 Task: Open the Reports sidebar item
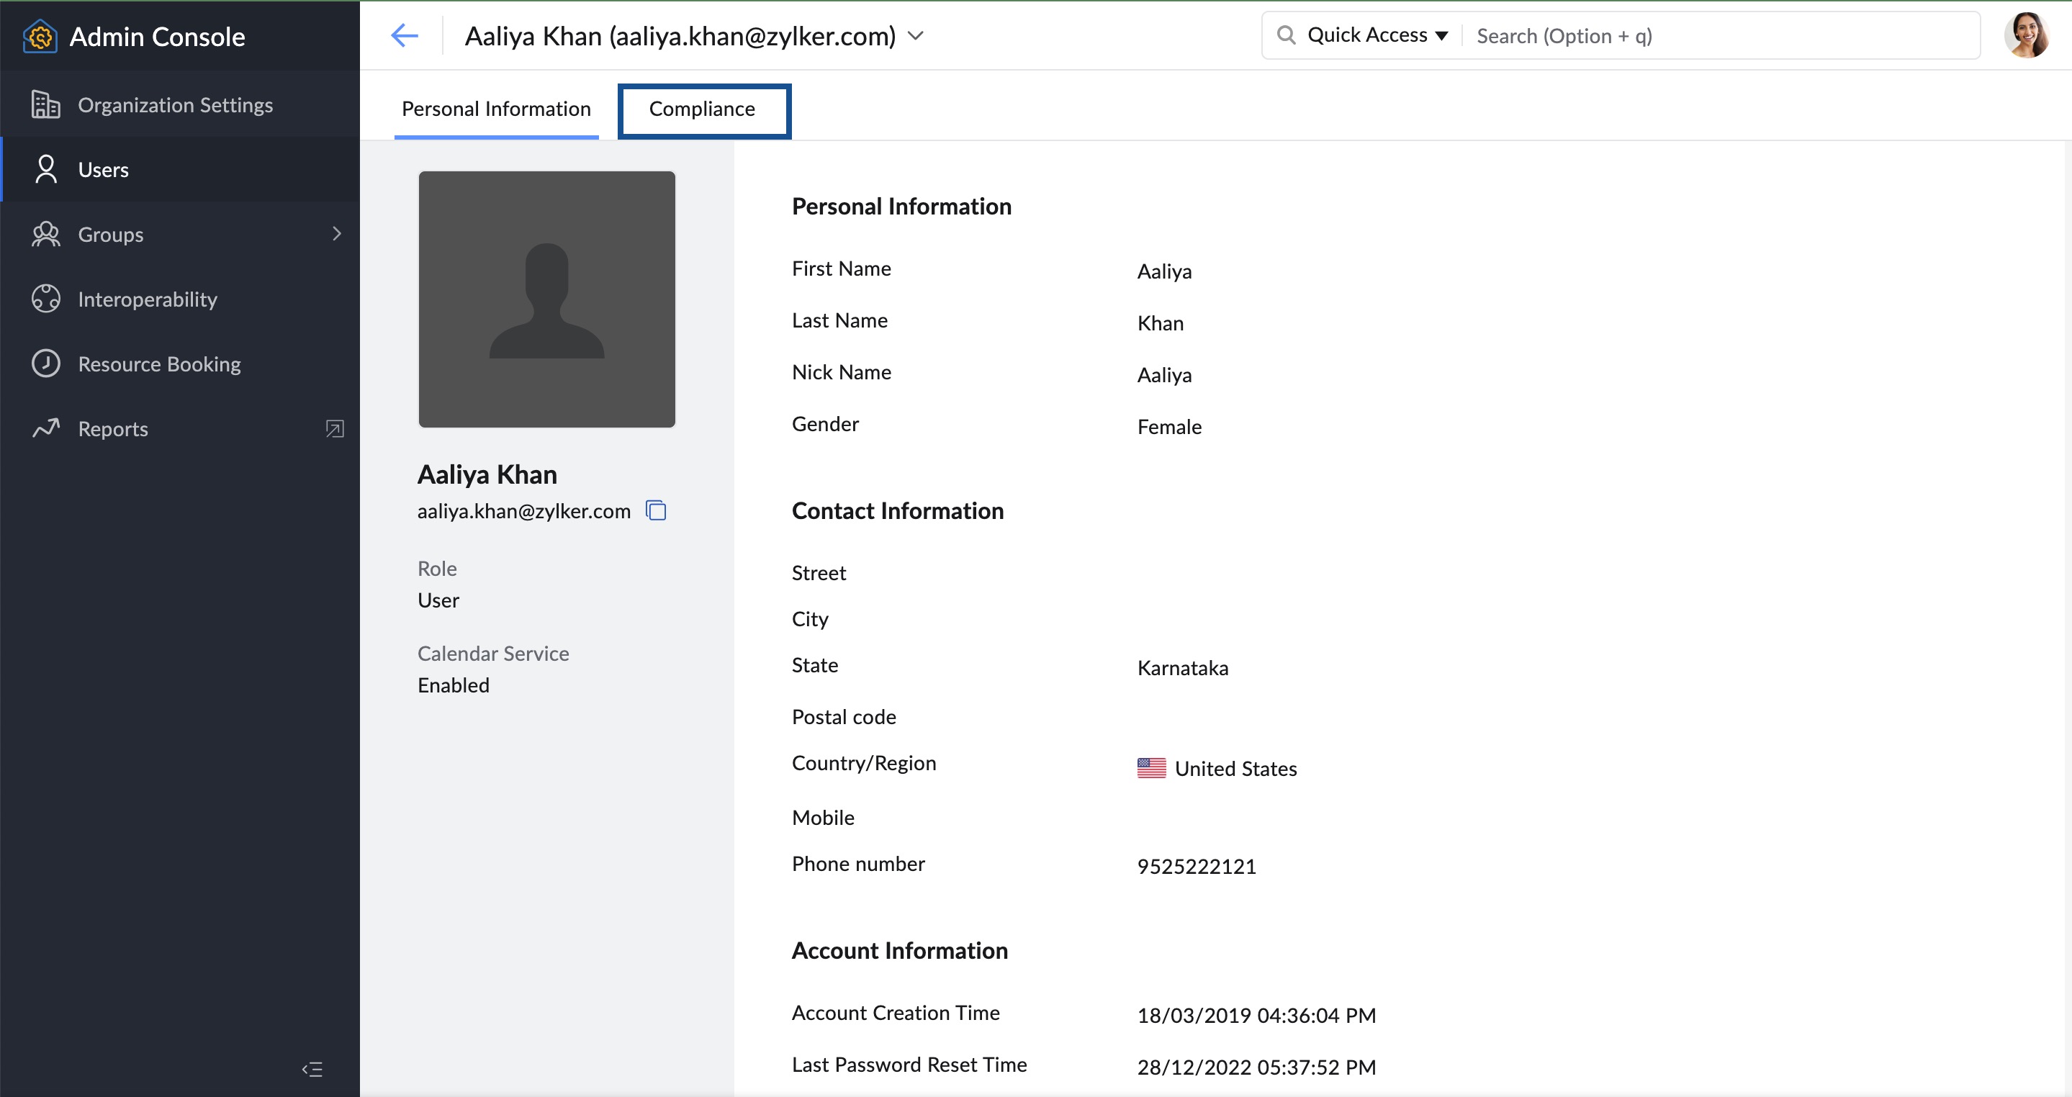[112, 429]
